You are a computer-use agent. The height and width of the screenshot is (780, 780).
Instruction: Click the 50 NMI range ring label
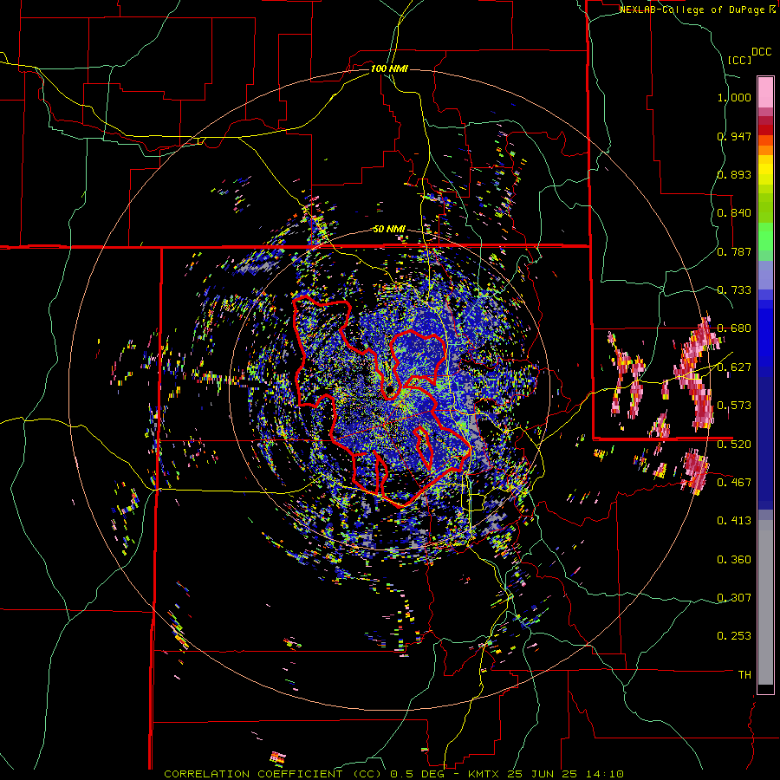[389, 230]
